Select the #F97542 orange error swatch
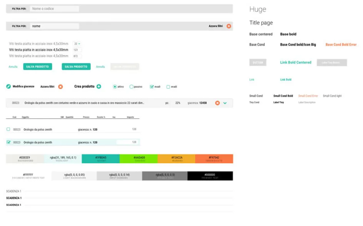Viewport: 363px width, 226px height. pos(214,159)
